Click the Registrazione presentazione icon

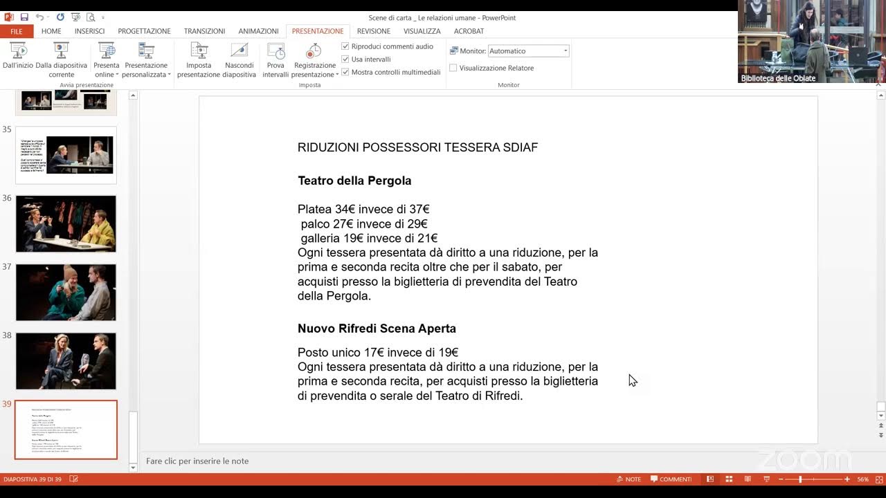point(314,50)
